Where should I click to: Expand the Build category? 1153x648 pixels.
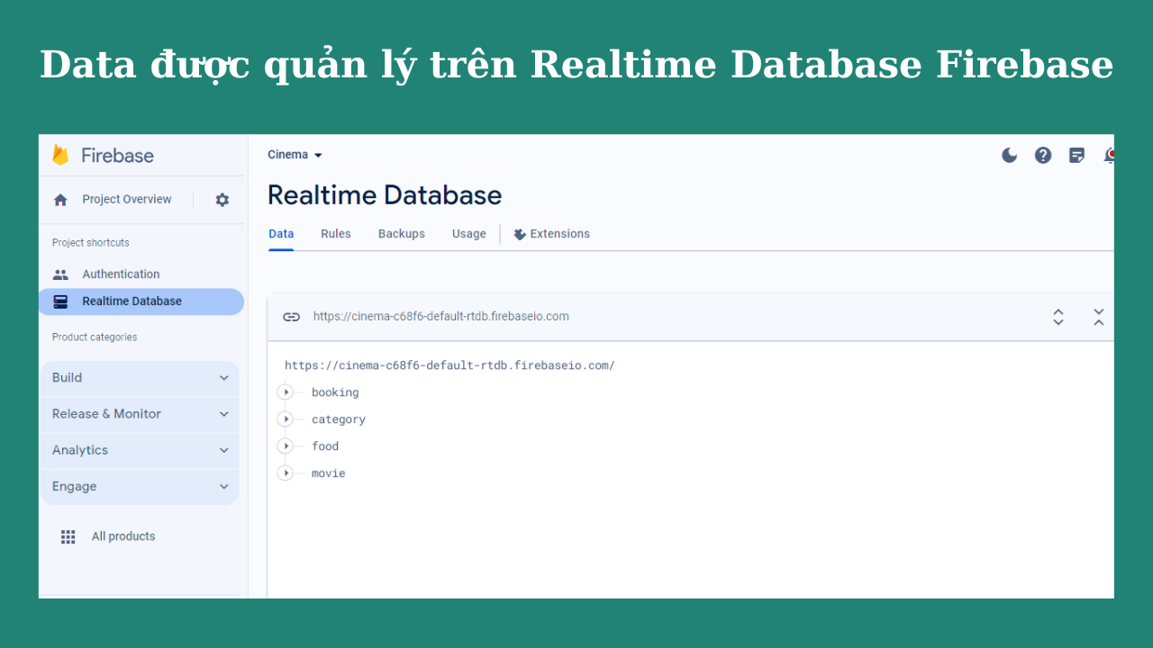click(x=140, y=378)
